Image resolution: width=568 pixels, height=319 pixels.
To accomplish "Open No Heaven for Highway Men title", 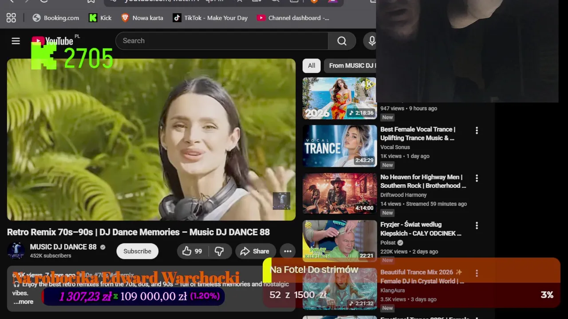I will 423,181.
